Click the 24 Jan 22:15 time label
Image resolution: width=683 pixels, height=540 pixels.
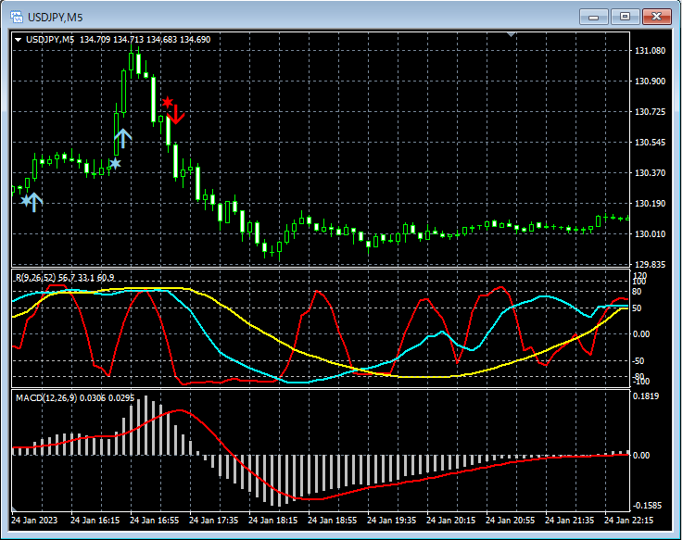pyautogui.click(x=628, y=521)
